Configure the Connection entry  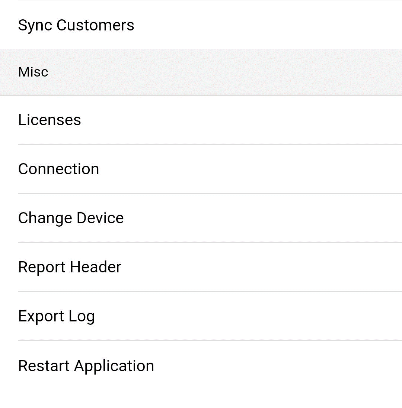(x=201, y=169)
